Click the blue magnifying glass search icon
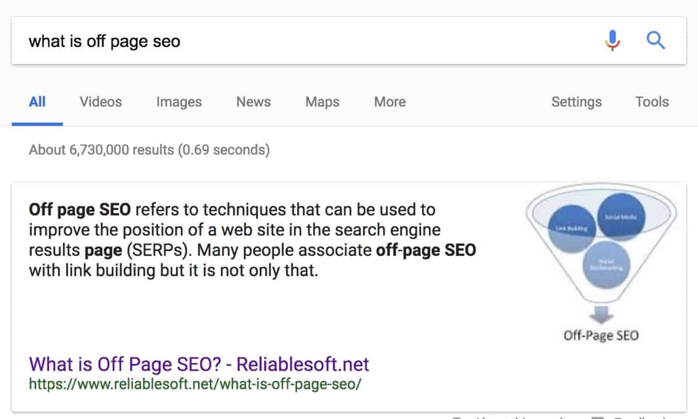Image resolution: width=698 pixels, height=419 pixels. pos(656,41)
